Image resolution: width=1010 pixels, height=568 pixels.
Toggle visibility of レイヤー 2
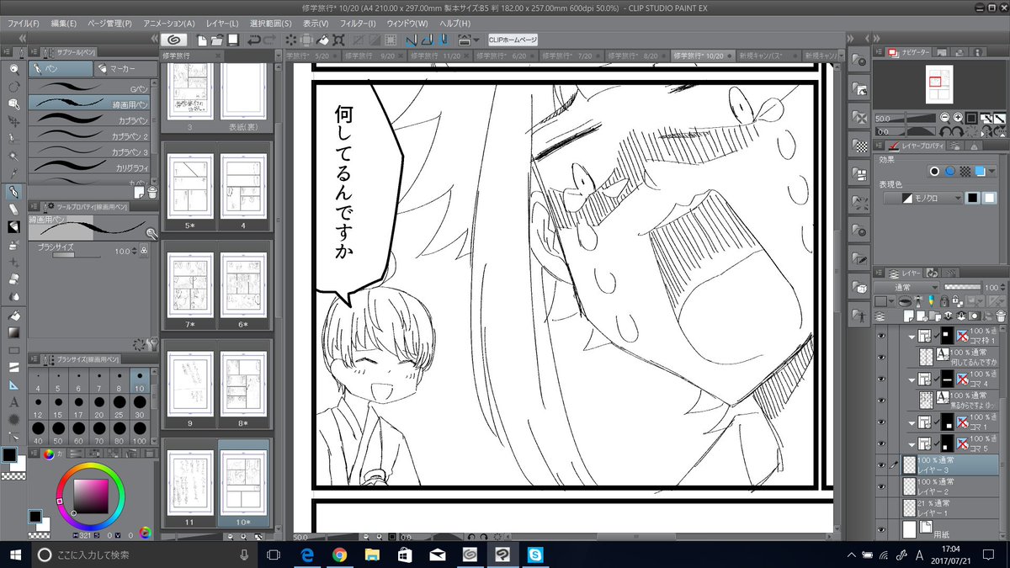click(882, 486)
